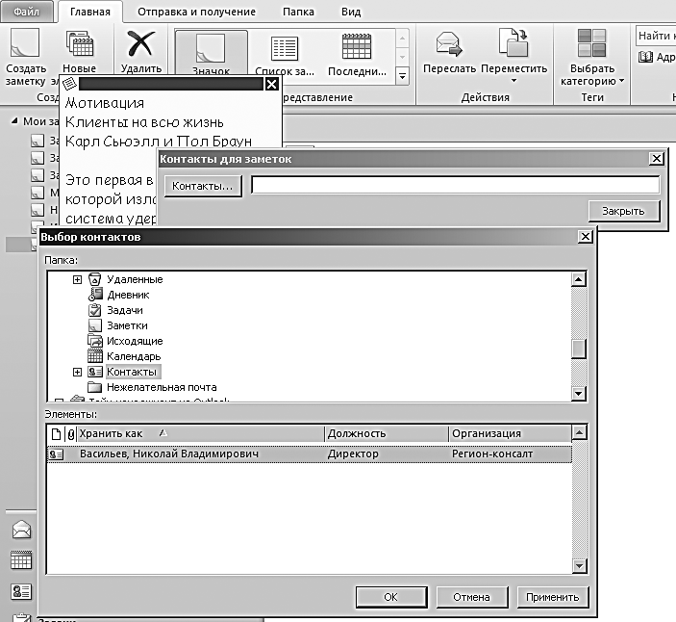The image size is (676, 622).
Task: Select the Заметки folder in tree
Action: click(x=127, y=325)
